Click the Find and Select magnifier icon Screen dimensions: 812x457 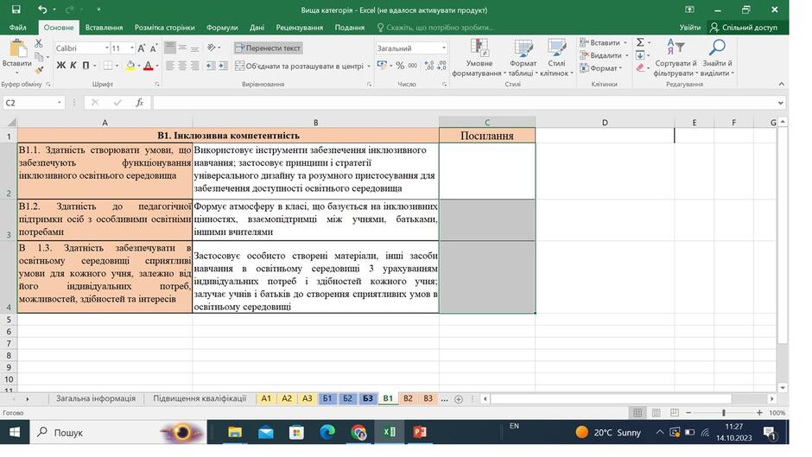click(x=717, y=48)
